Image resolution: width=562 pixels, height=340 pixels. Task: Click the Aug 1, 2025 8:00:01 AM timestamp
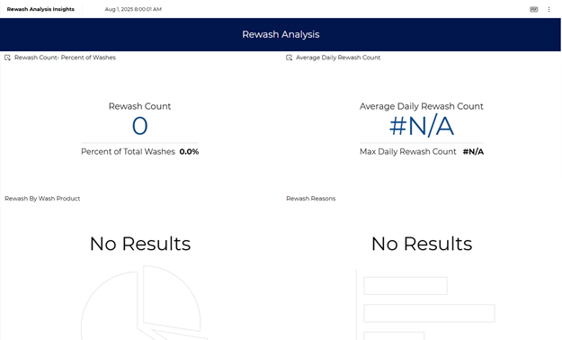(x=133, y=9)
